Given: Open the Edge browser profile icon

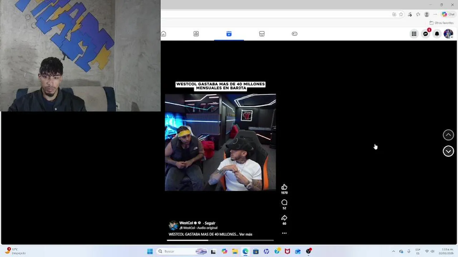Looking at the screenshot, I should tap(427, 14).
